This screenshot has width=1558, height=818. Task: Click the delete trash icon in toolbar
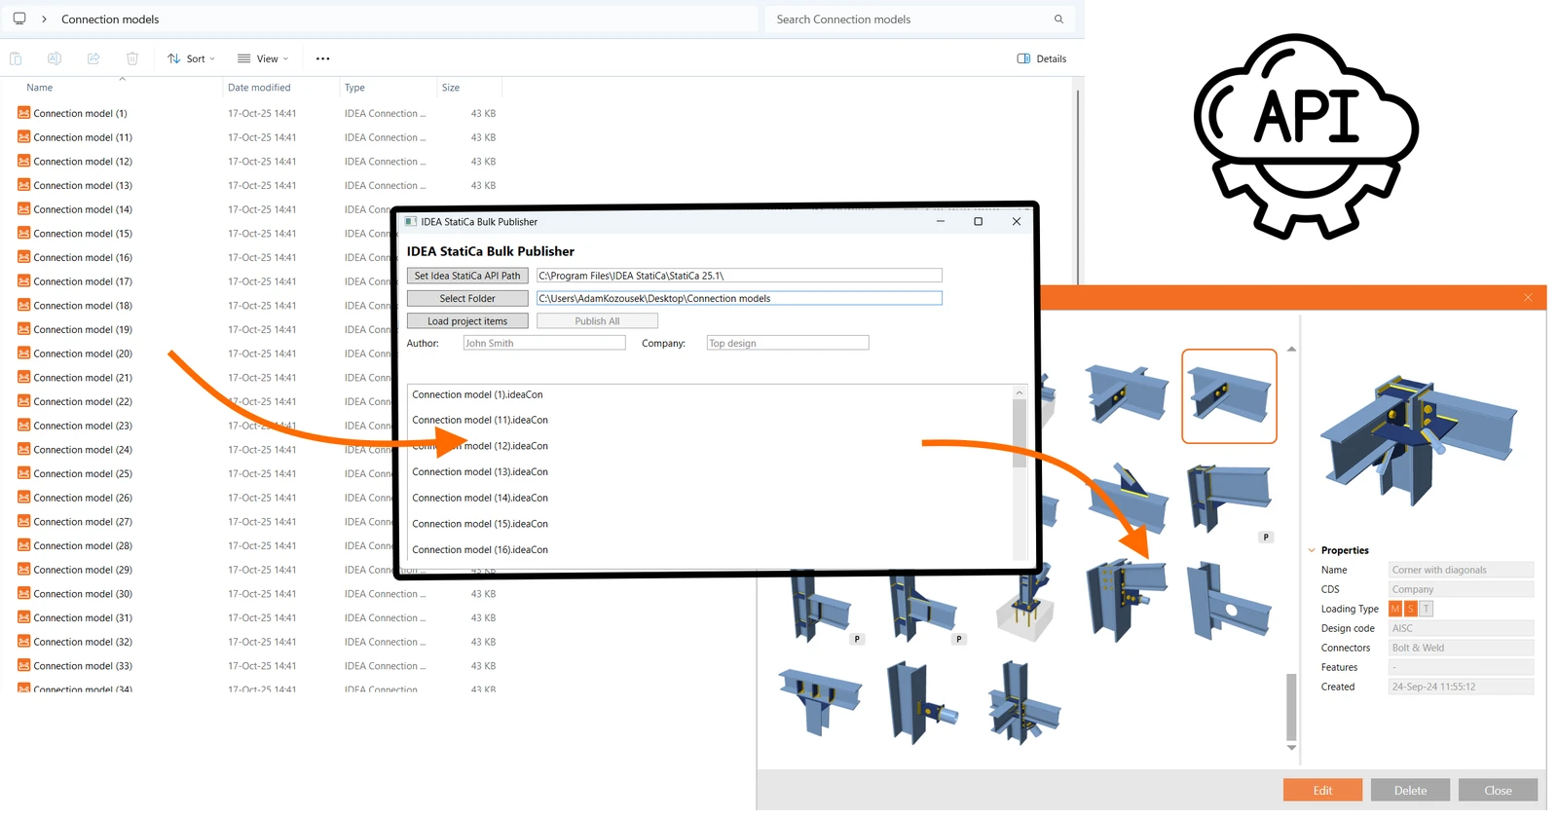132,58
